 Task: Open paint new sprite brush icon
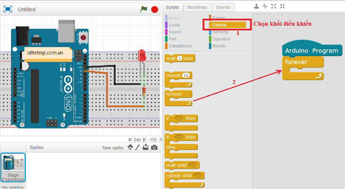tap(137, 148)
